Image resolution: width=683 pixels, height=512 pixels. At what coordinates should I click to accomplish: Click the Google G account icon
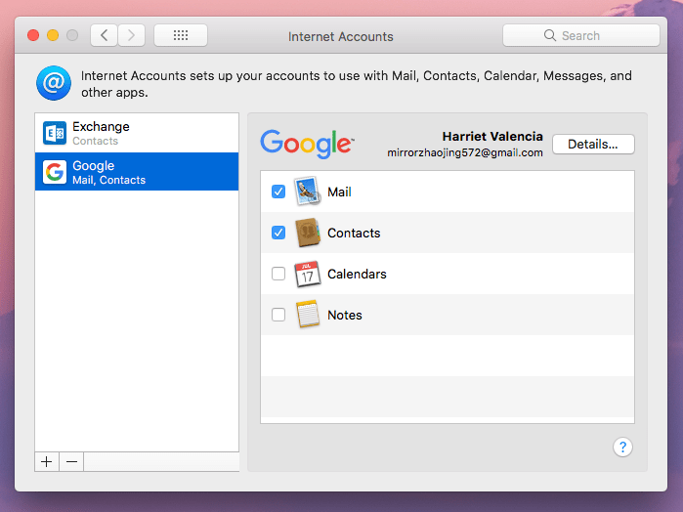[x=55, y=172]
